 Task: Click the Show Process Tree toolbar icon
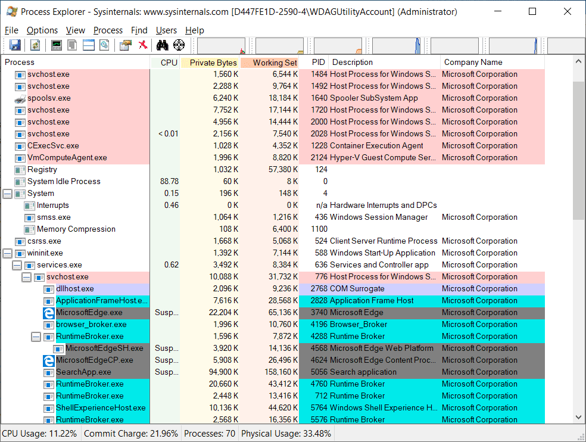tap(73, 45)
